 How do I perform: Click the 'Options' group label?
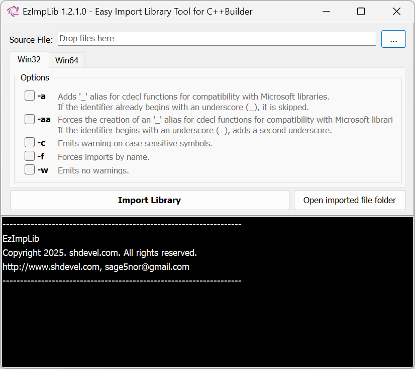[35, 77]
